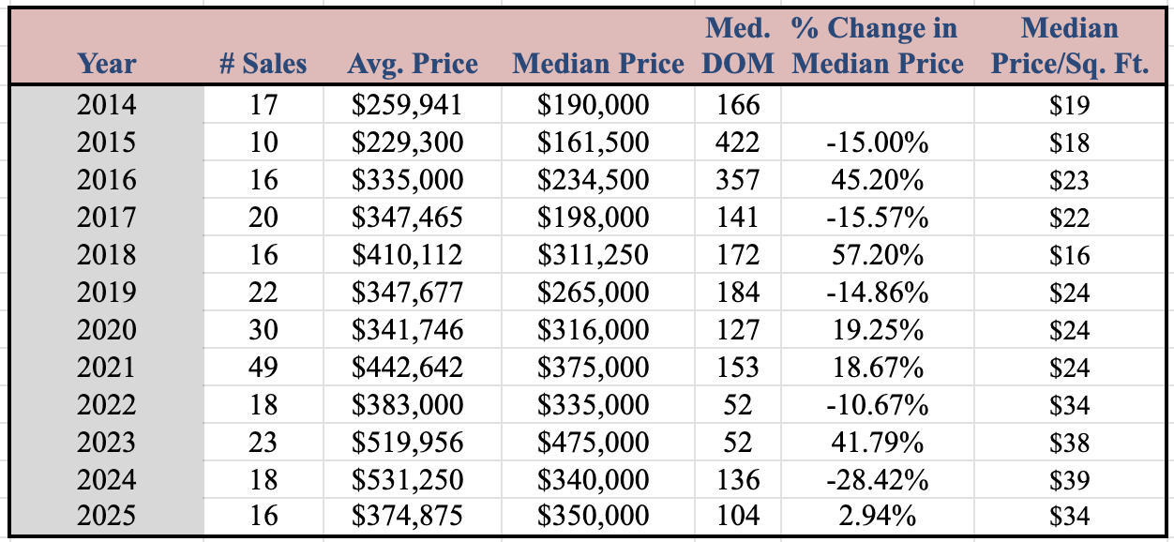Click the Avg. Price column header

pos(412,64)
